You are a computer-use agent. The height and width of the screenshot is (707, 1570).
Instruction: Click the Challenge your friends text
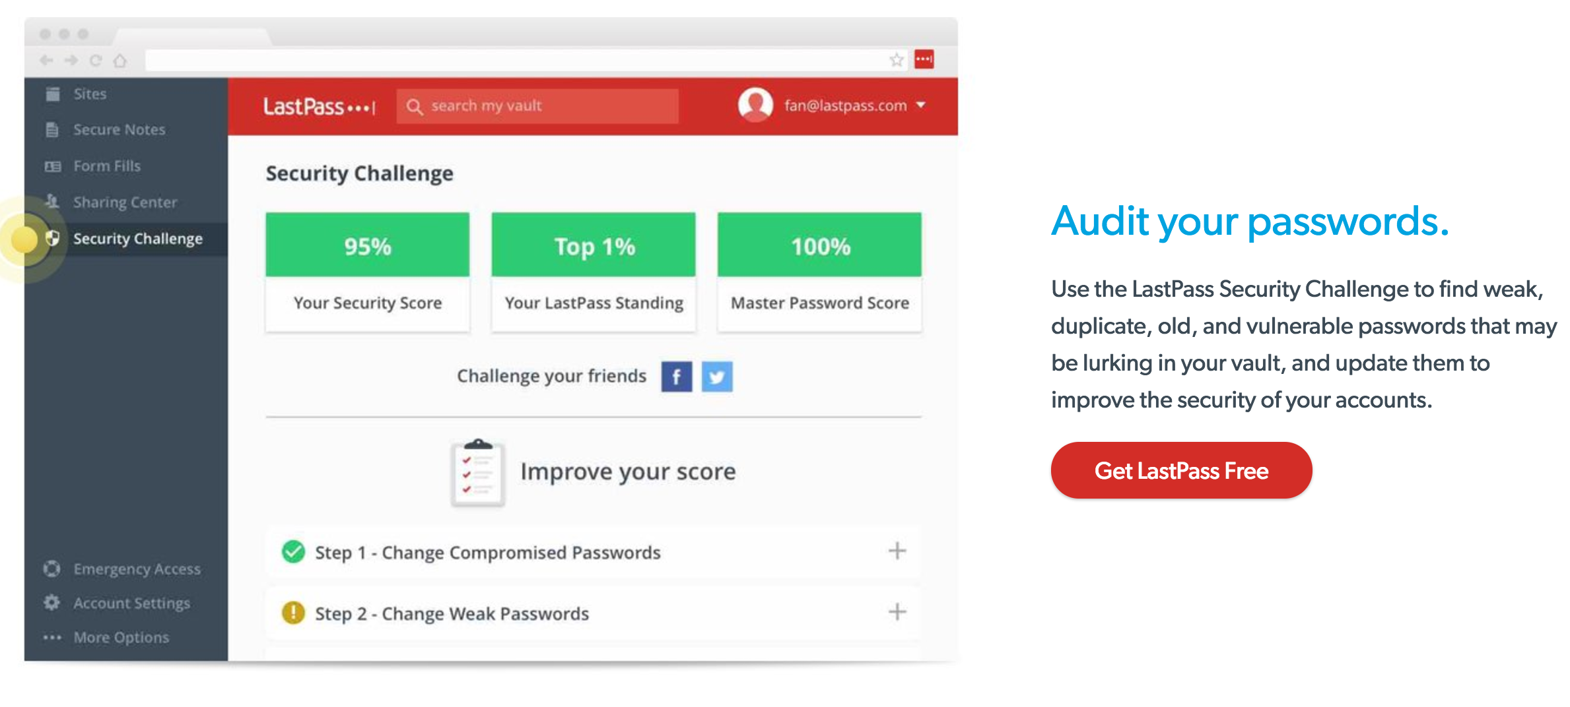point(551,376)
